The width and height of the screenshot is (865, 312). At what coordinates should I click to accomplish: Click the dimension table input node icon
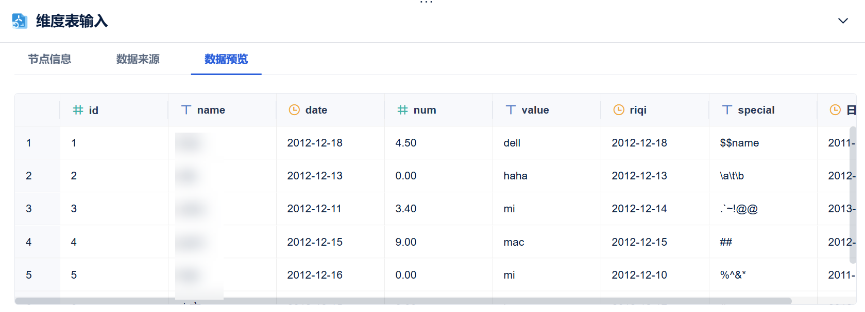click(x=20, y=21)
